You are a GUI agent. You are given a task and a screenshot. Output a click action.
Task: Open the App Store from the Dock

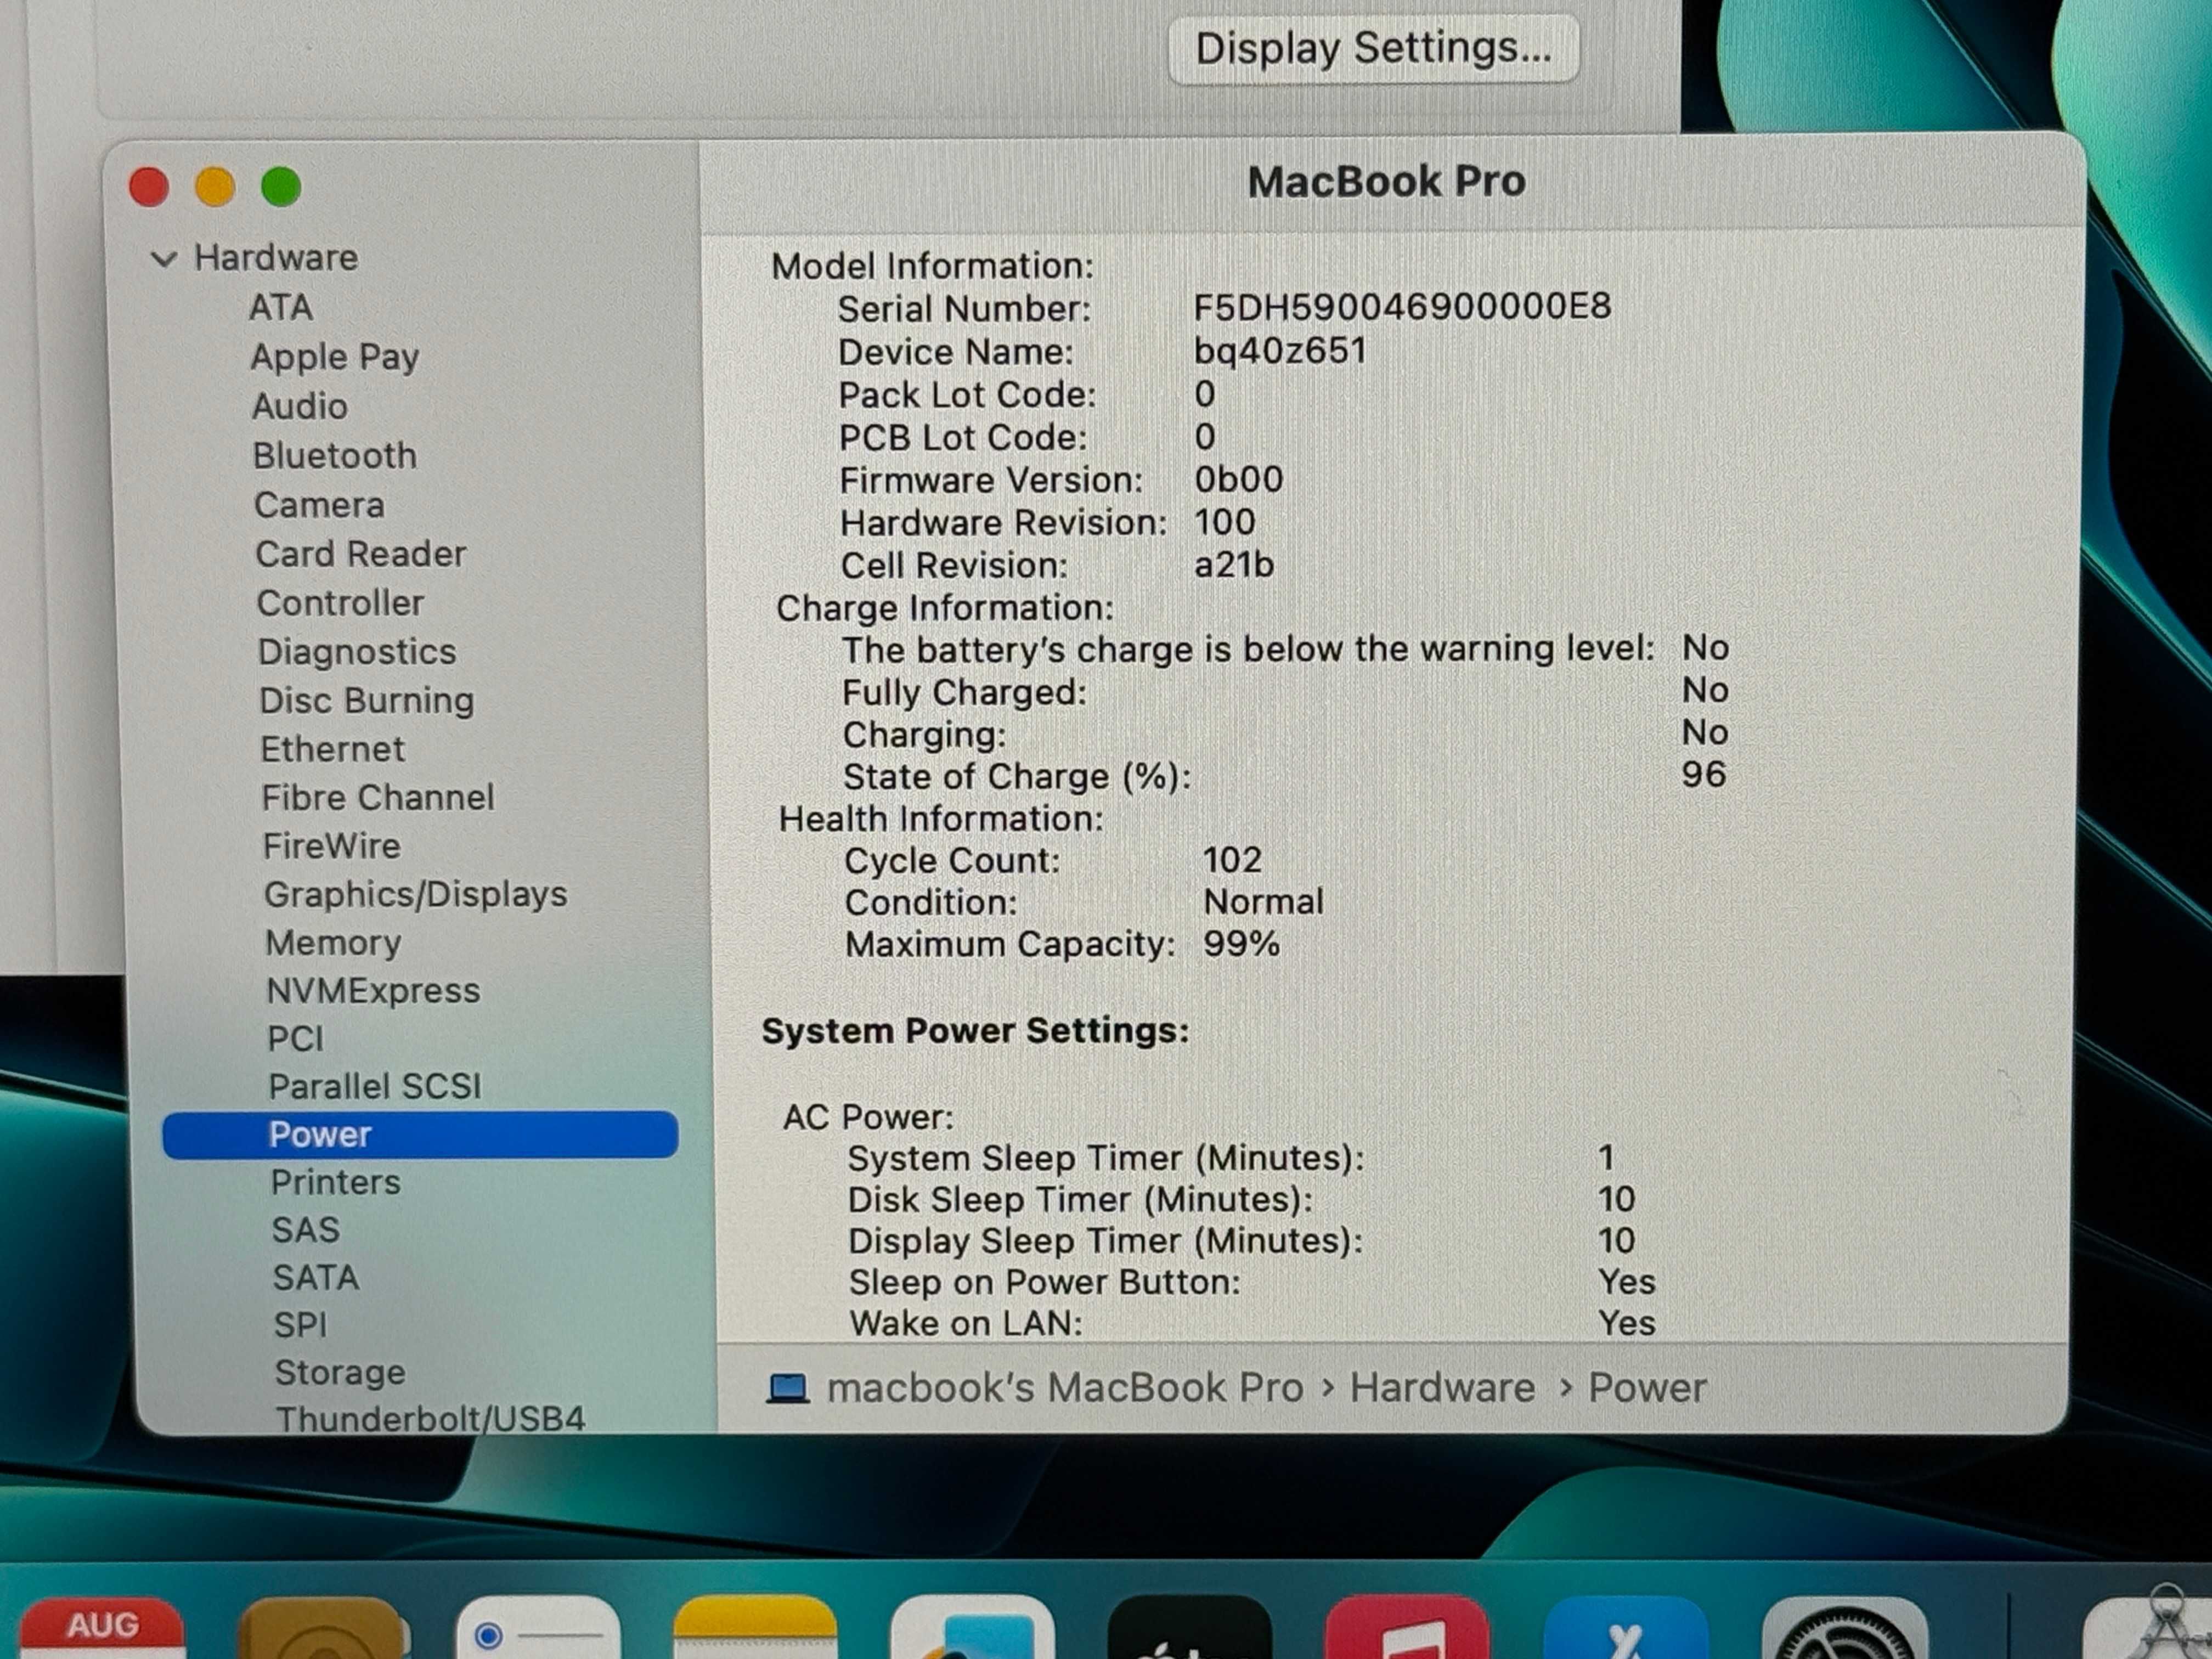click(1625, 1628)
